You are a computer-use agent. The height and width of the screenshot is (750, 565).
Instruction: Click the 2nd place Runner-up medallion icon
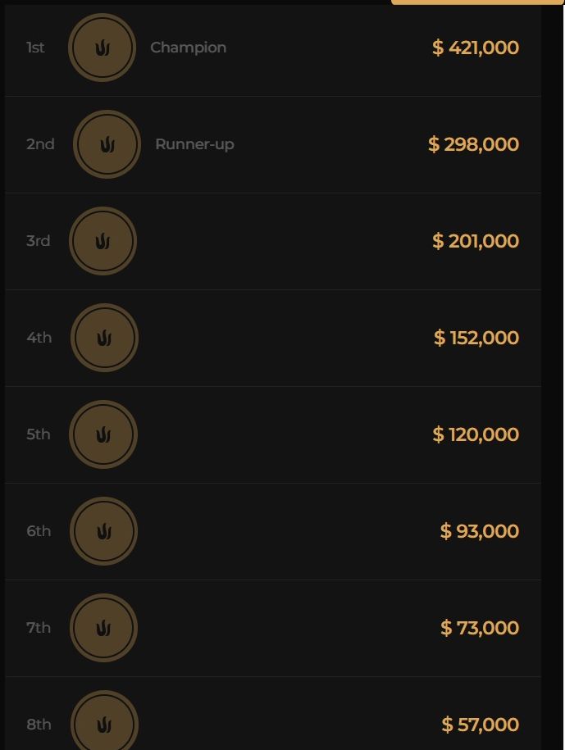(x=107, y=144)
